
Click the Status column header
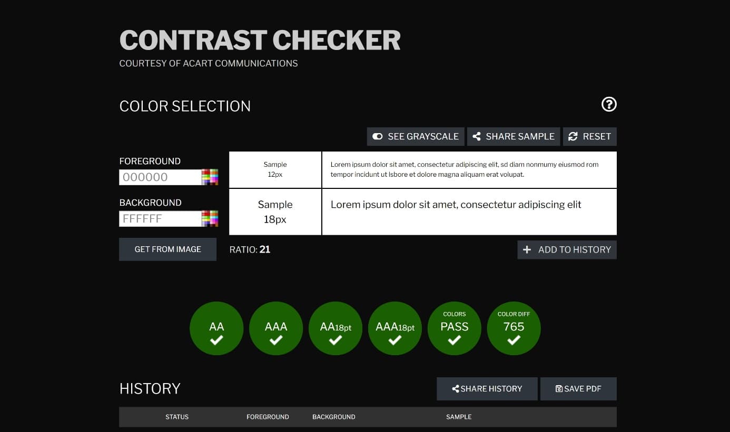(x=177, y=417)
